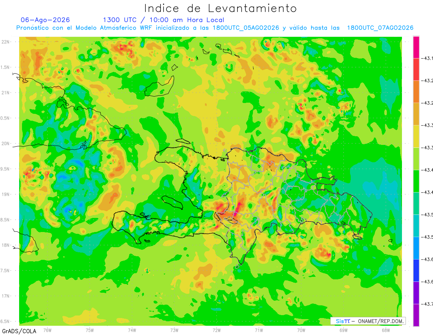The width and height of the screenshot is (433, 335).
Task: Click the '69W' longitude label
Action: (343, 330)
